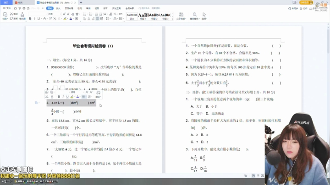
Task: Expand the styles gallery arrow
Action: point(172,19)
